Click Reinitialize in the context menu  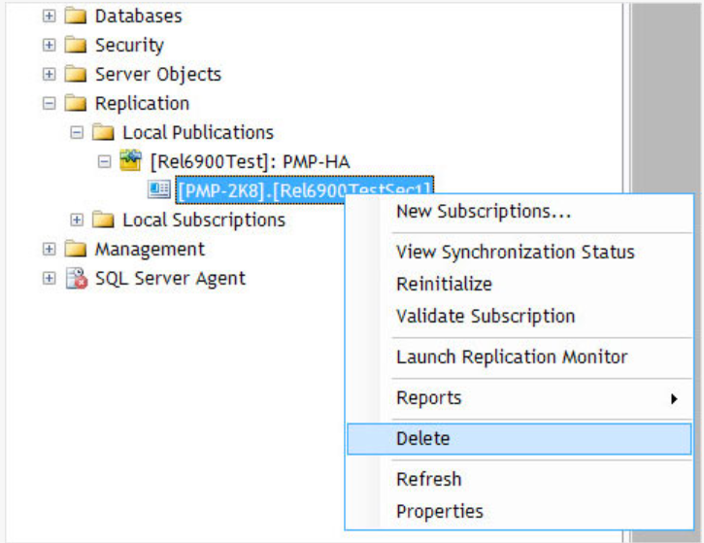pos(444,285)
